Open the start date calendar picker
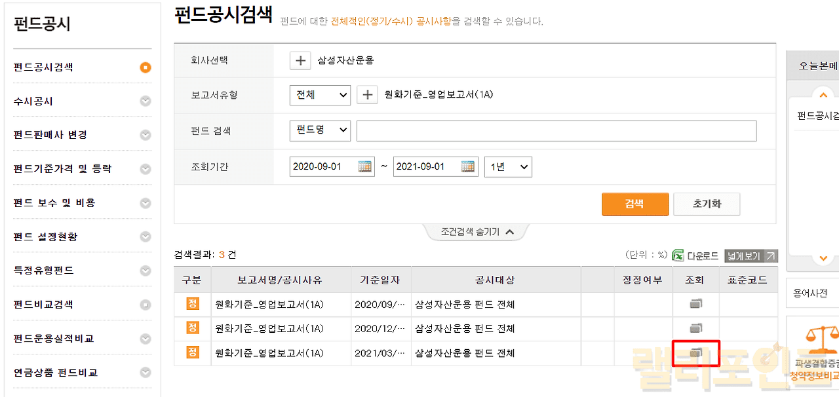This screenshot has height=397, width=839. point(365,166)
